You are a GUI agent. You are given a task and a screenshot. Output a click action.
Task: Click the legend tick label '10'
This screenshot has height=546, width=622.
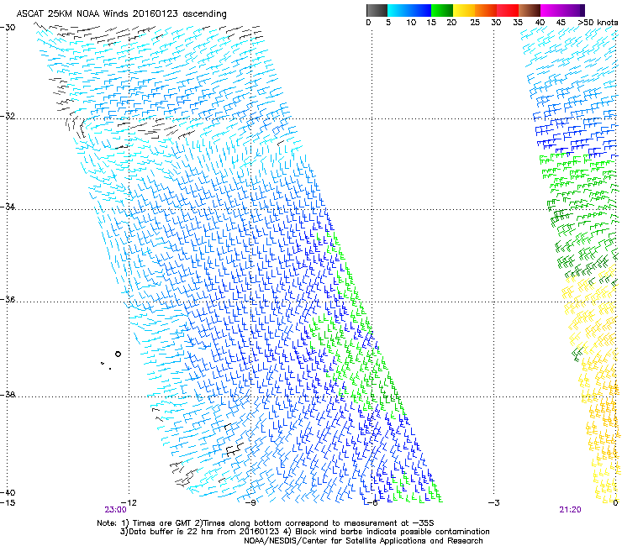[x=411, y=23]
